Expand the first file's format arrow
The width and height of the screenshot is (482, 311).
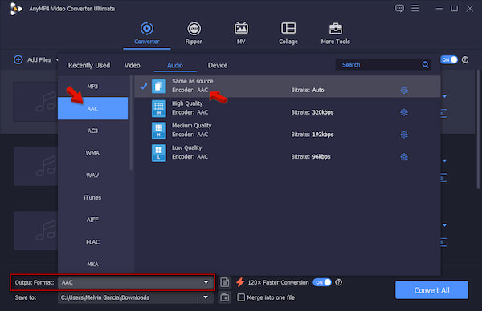(444, 96)
